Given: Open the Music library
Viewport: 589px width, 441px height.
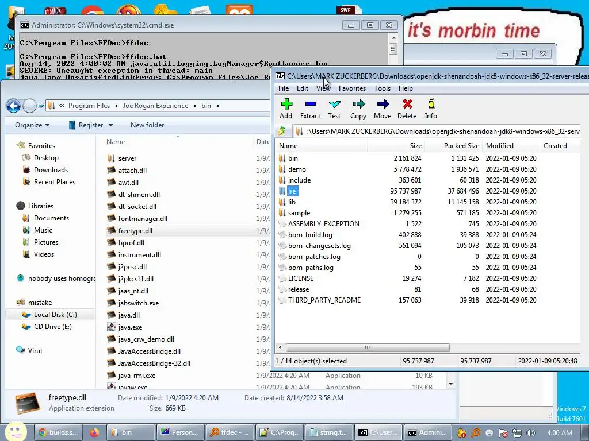Looking at the screenshot, I should point(43,230).
